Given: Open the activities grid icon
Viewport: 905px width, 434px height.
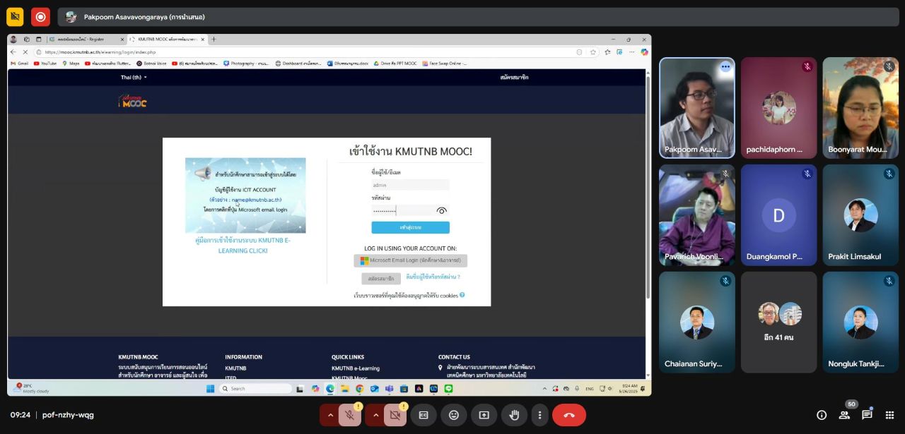Looking at the screenshot, I should click(889, 415).
